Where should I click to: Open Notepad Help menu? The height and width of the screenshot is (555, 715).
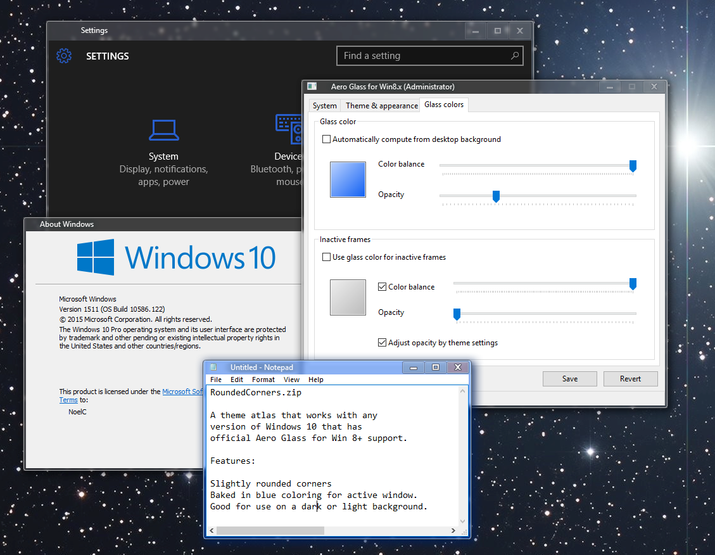coord(315,380)
